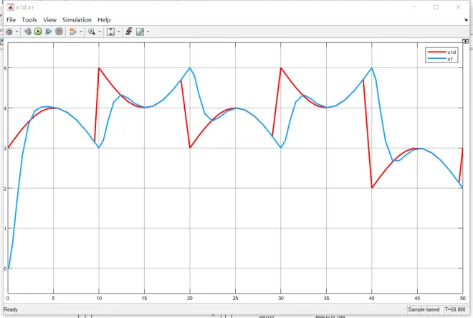Toggle x1 signal visibility in legend
The height and width of the screenshot is (318, 473).
[450, 59]
